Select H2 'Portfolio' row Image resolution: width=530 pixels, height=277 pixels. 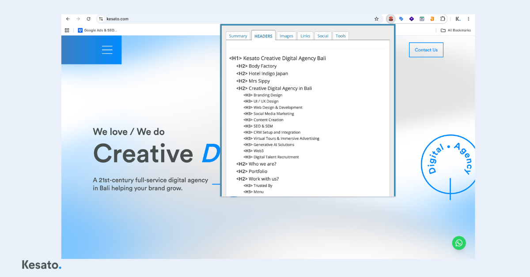pyautogui.click(x=252, y=172)
